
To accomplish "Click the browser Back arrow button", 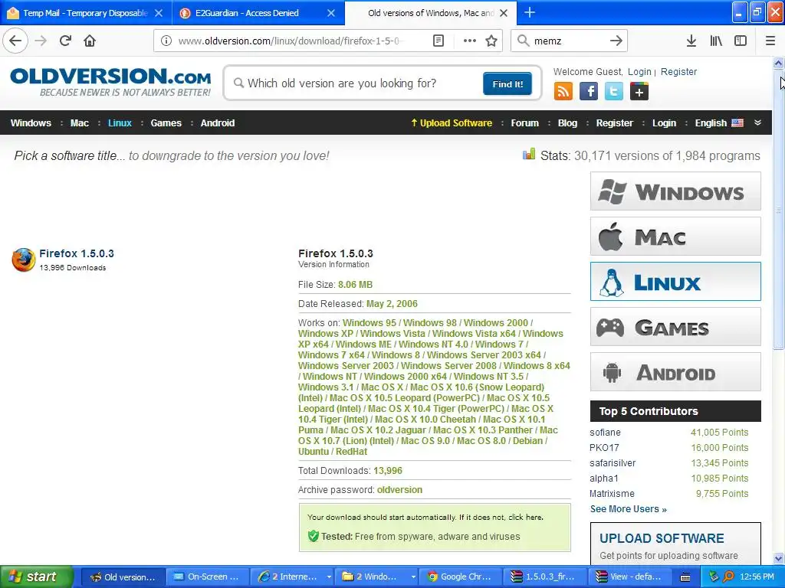I will pos(15,41).
